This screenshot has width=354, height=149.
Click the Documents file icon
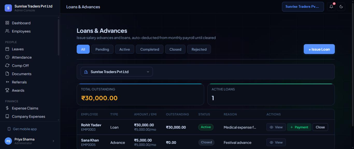(x=7, y=74)
